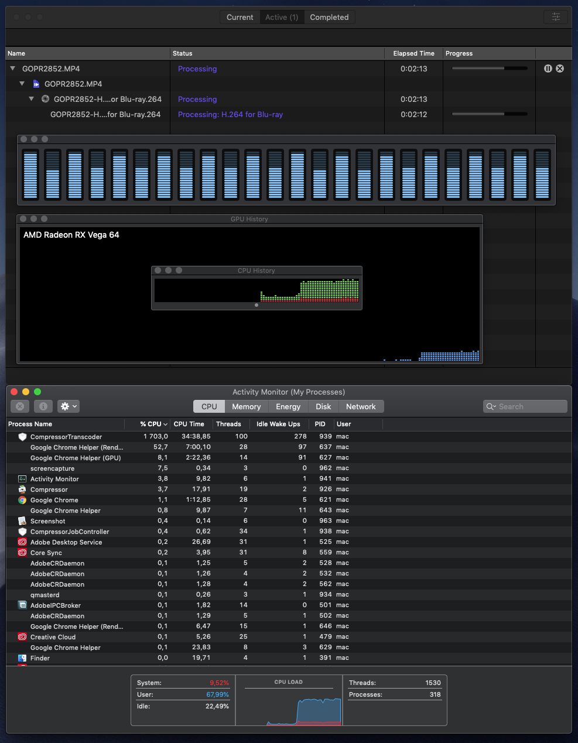Click the AdobeIPCBroker process icon

pos(22,605)
